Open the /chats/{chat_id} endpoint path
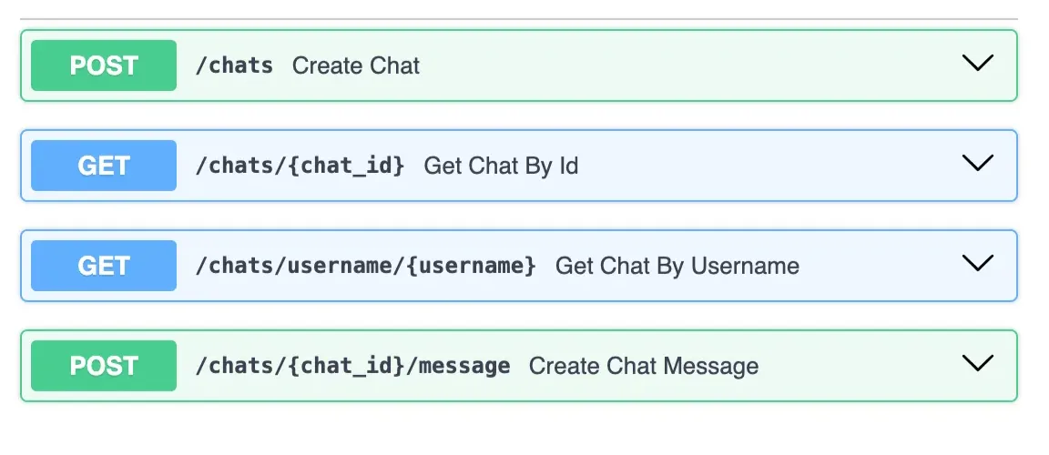The height and width of the screenshot is (455, 1049). click(300, 166)
